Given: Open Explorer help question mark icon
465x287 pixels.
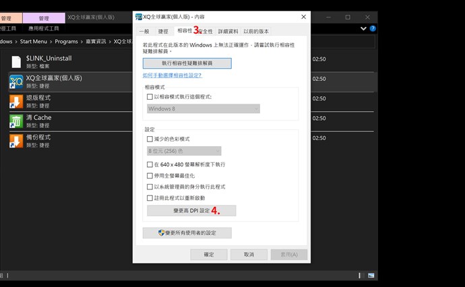Looking at the screenshot, I should pos(373,28).
